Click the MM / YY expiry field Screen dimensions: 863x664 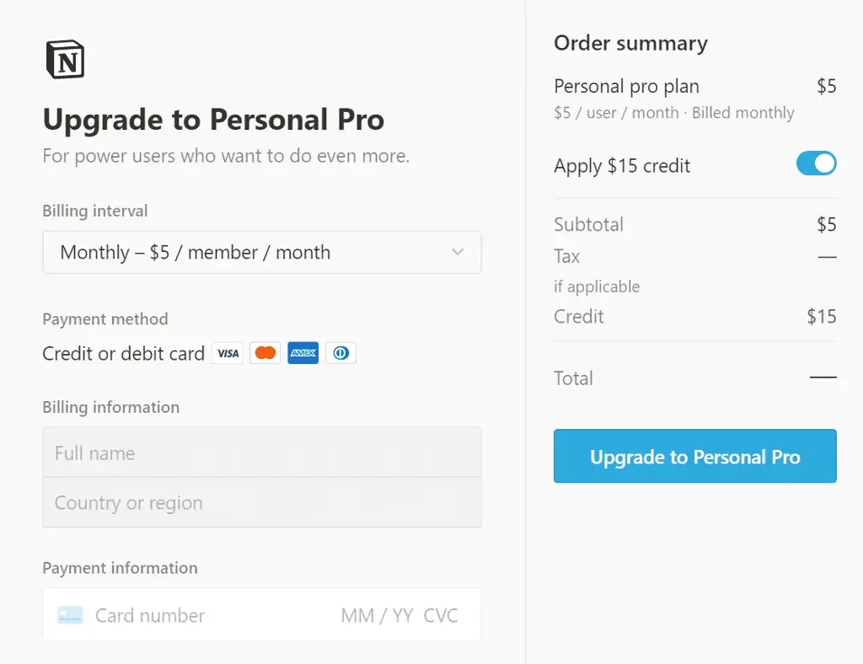coord(377,615)
